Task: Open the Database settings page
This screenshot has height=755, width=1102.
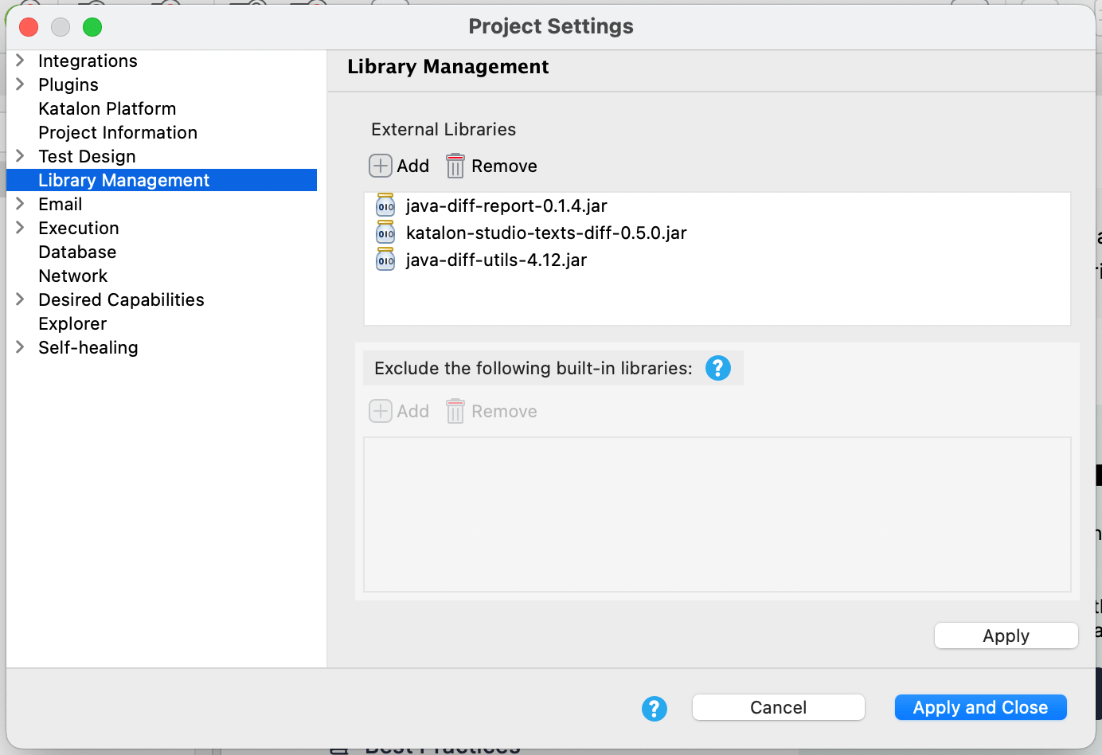Action: coord(77,252)
